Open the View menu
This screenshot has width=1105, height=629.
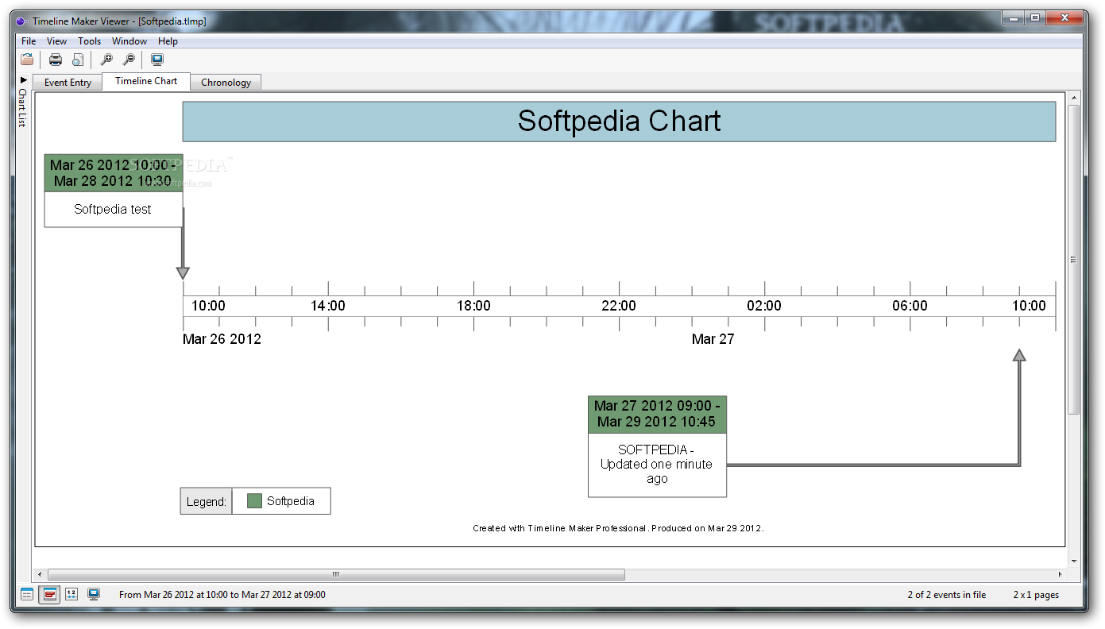click(x=56, y=41)
